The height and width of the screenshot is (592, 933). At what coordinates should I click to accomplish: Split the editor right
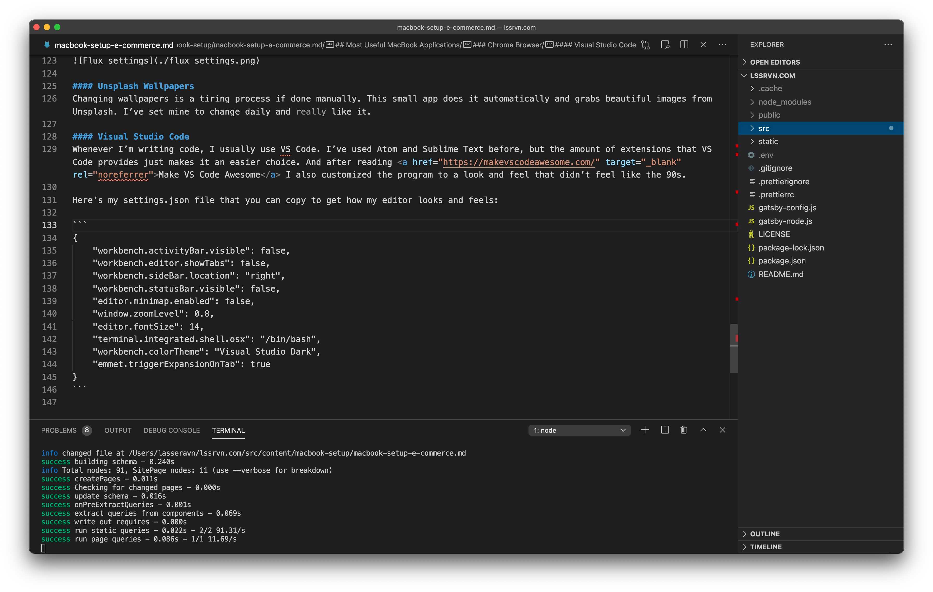684,45
